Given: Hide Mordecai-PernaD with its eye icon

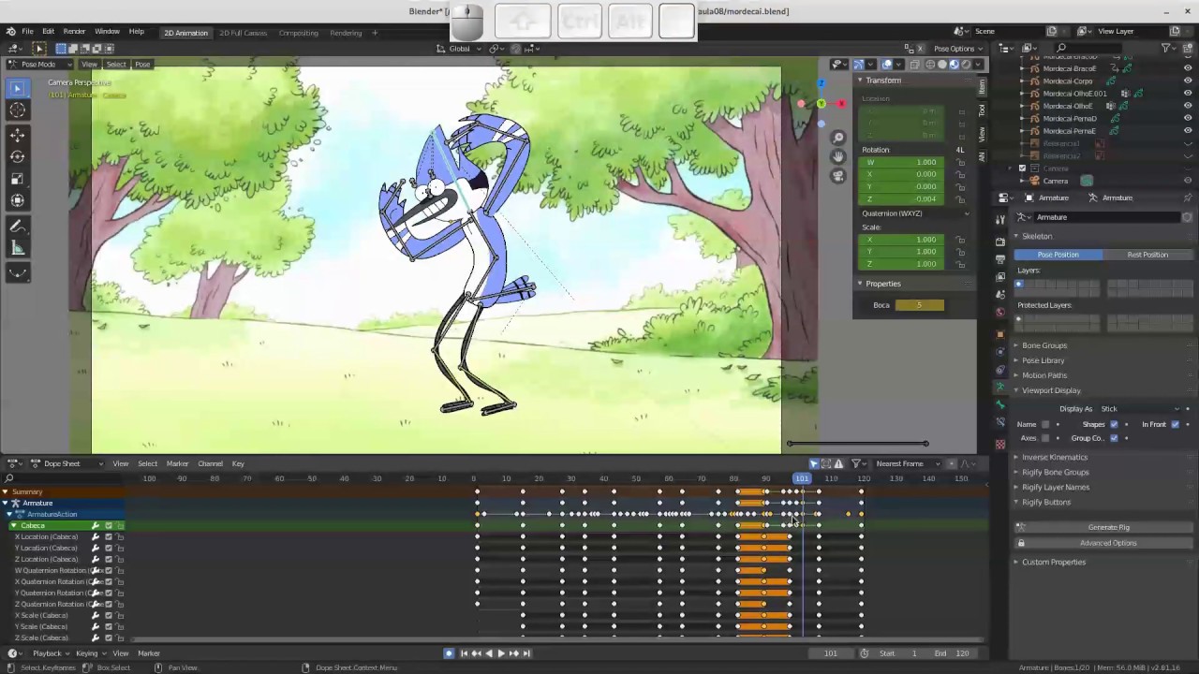Looking at the screenshot, I should [1188, 119].
